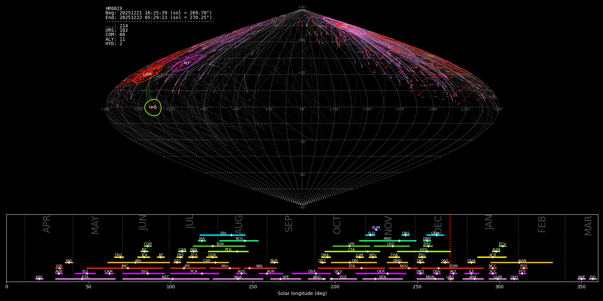
Task: Click the blue KUM shower bar
Action: click(x=376, y=230)
